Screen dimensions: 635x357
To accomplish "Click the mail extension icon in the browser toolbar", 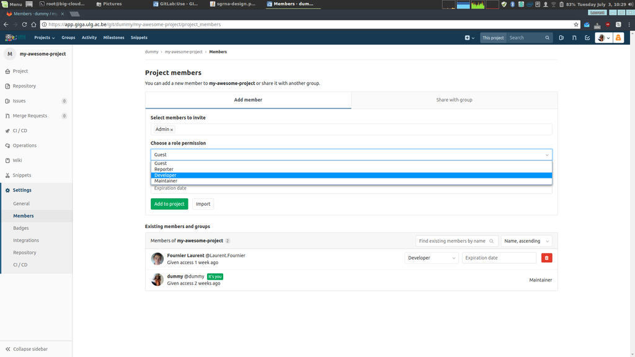I will click(x=587, y=24).
